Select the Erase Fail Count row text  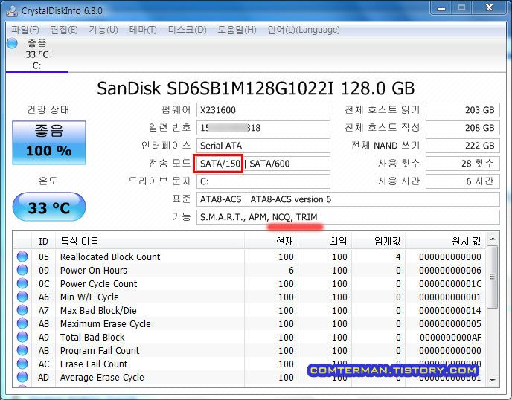[94, 364]
